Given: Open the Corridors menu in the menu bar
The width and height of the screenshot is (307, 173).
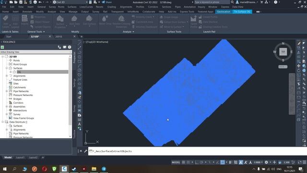Looking at the screenshot, I should [153, 7].
